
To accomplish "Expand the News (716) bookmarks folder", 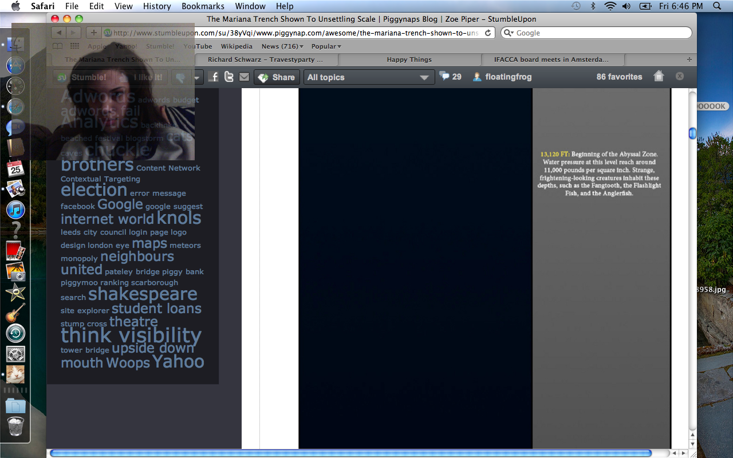I will [282, 46].
